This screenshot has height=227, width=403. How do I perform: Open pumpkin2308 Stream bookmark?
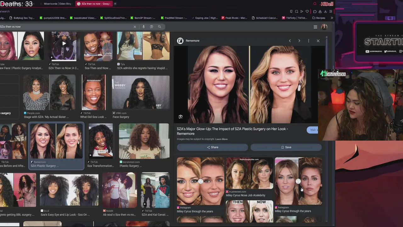[53, 18]
